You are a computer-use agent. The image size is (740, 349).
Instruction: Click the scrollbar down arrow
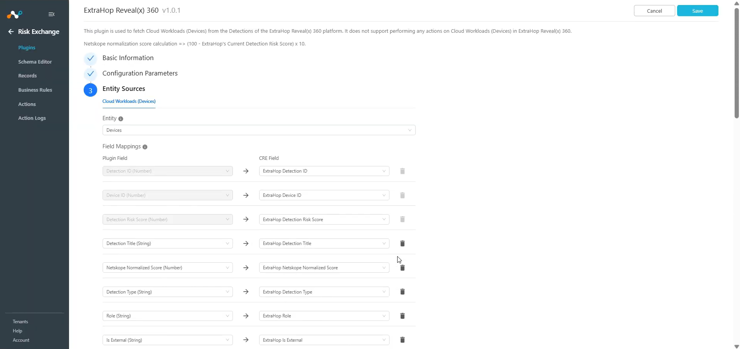[x=737, y=346]
